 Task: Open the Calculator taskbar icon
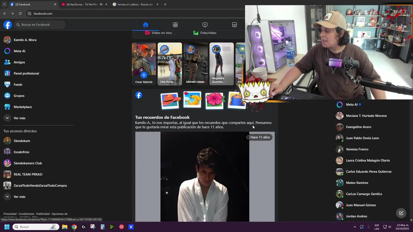click(x=103, y=227)
